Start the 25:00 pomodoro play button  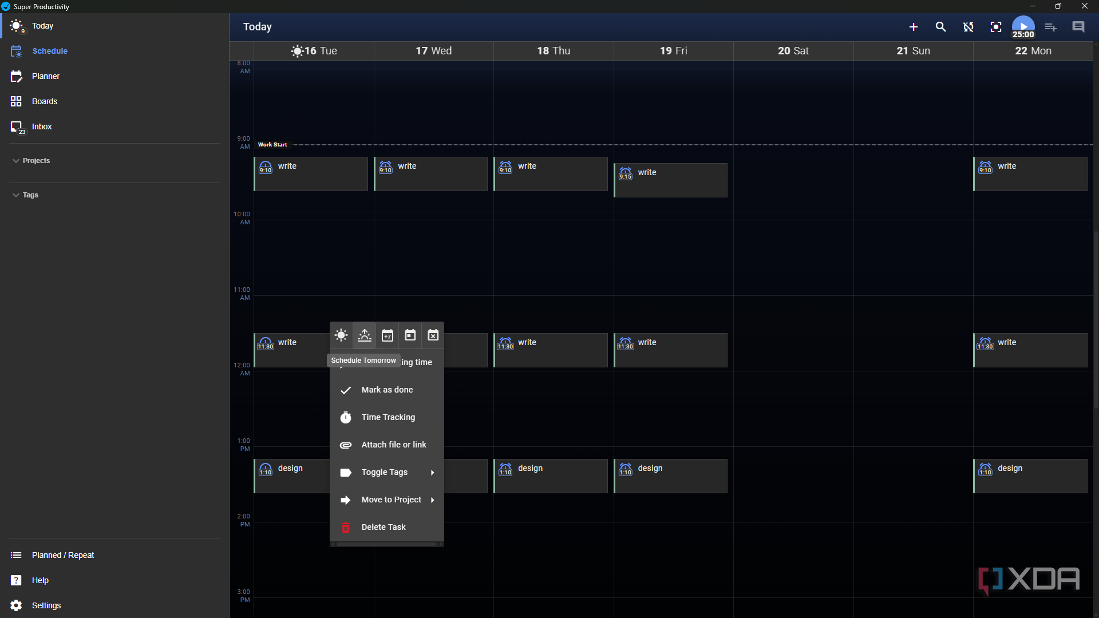point(1023,27)
